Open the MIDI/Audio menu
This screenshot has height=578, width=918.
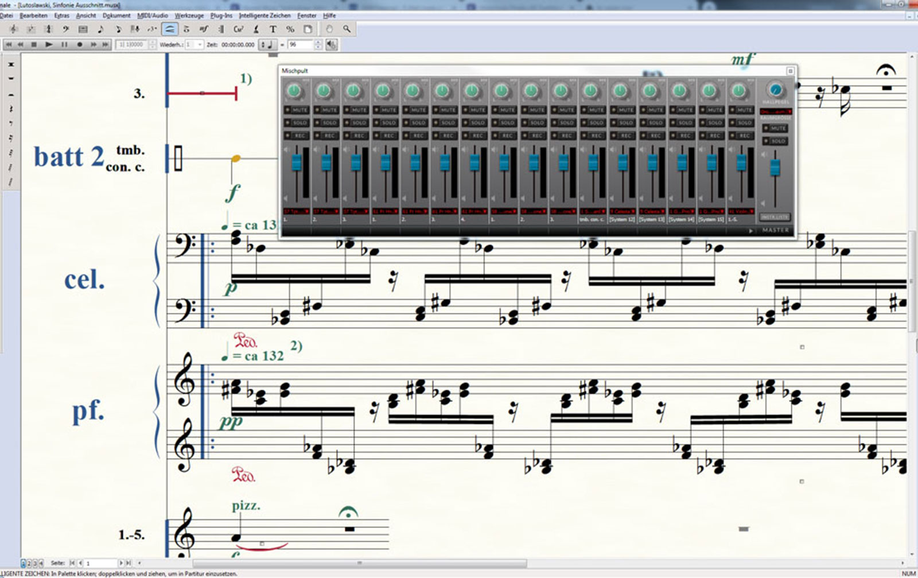pos(152,15)
